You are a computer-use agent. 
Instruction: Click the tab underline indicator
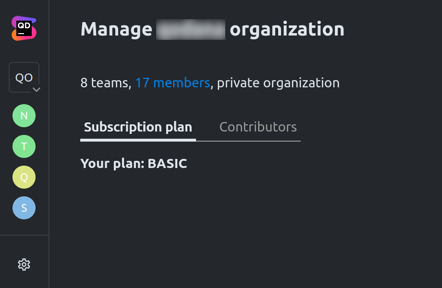click(138, 140)
